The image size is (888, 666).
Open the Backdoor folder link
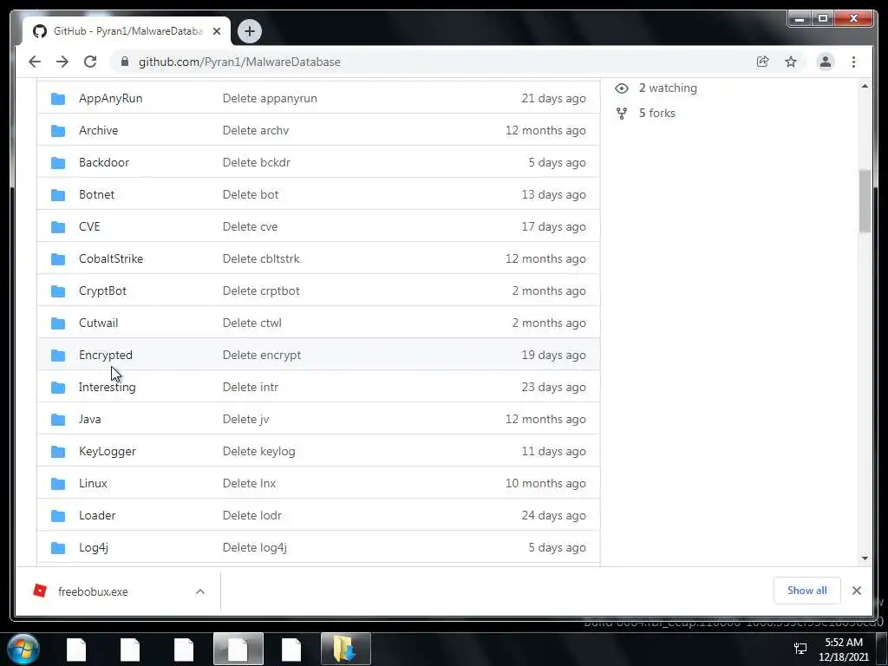pos(104,162)
